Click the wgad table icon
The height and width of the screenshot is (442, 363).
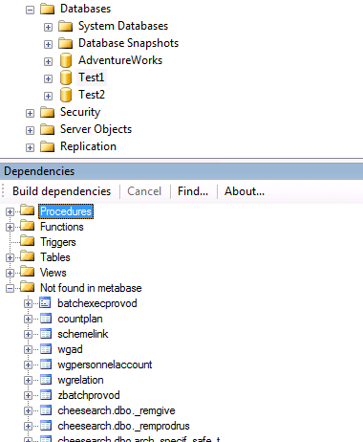pyautogui.click(x=46, y=349)
